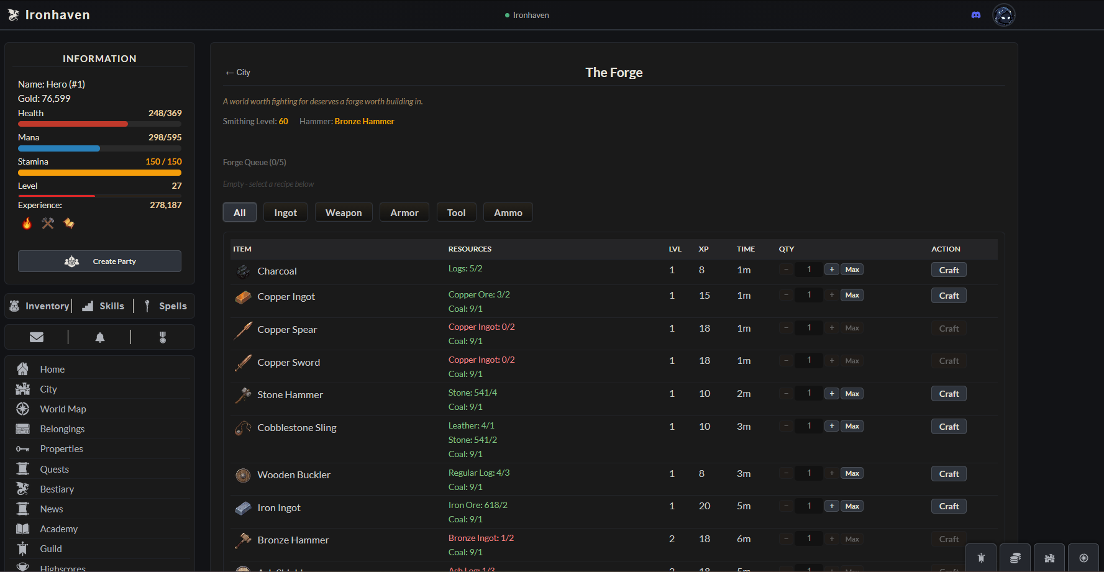
Task: Increase Charcoal quantity with plus button
Action: click(x=832, y=270)
